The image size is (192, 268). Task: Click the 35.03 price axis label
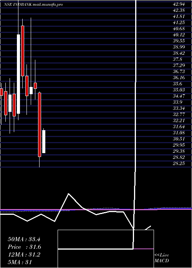point(179,90)
